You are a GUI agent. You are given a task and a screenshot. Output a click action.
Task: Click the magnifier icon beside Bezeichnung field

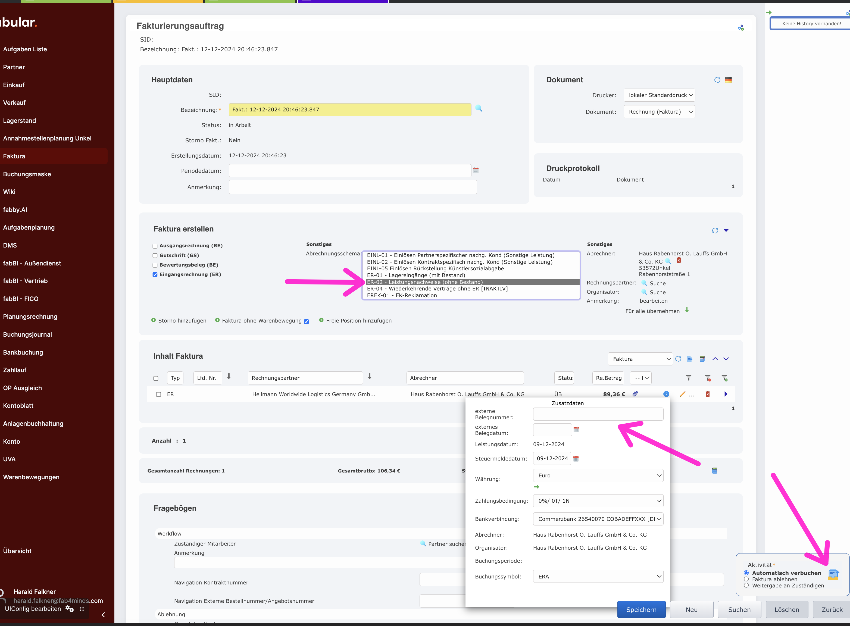pos(479,109)
